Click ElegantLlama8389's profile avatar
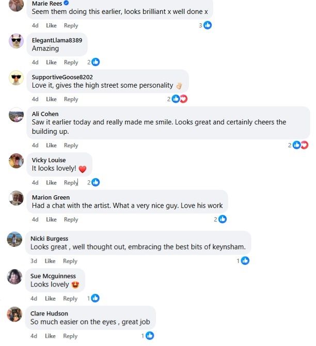This screenshot has height=346, width=316. tap(17, 41)
